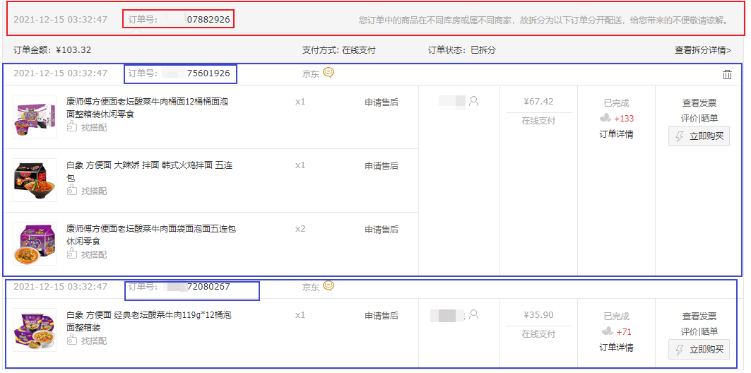The image size is (751, 373).
Task: Open product thumbnail of 白象 大辣娇 火鸡拌面
Action: [x=35, y=180]
